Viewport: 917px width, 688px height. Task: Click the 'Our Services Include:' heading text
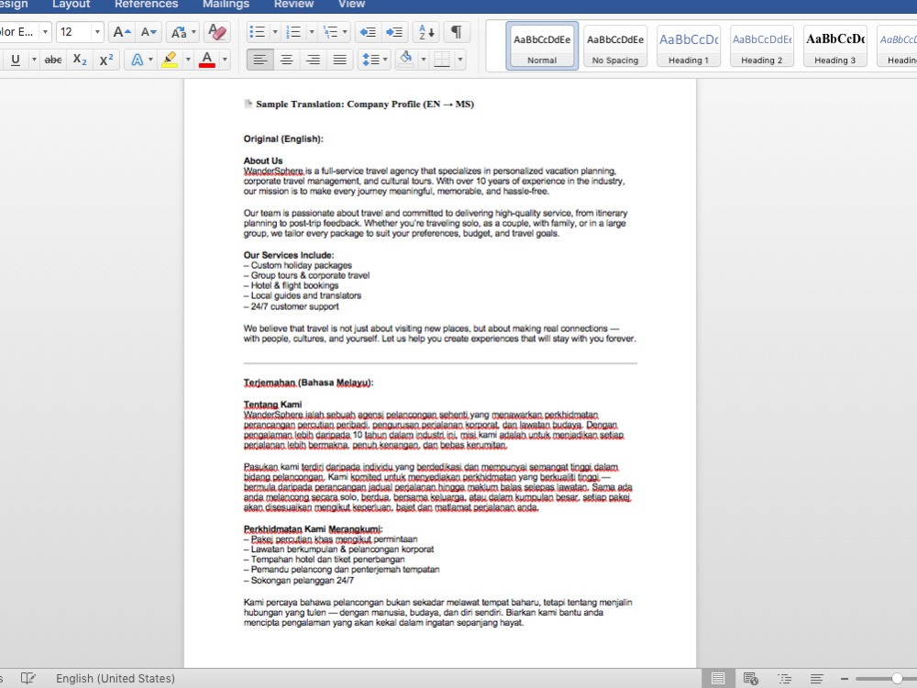point(289,255)
